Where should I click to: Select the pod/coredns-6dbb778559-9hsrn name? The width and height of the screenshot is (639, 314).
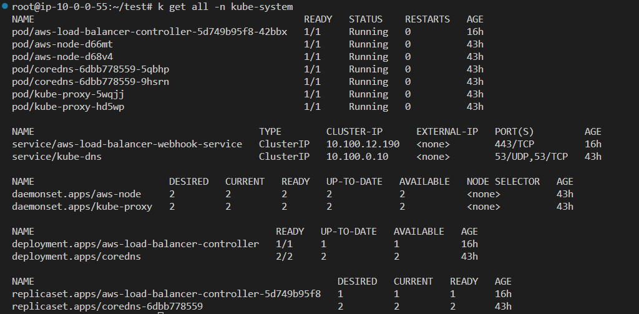click(x=90, y=82)
